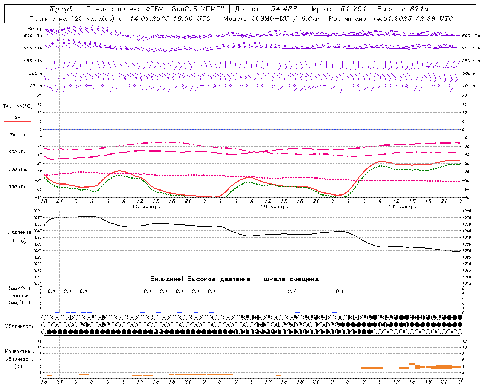Select the (мм/3ч.) precipitation unit label

[x=20, y=288]
